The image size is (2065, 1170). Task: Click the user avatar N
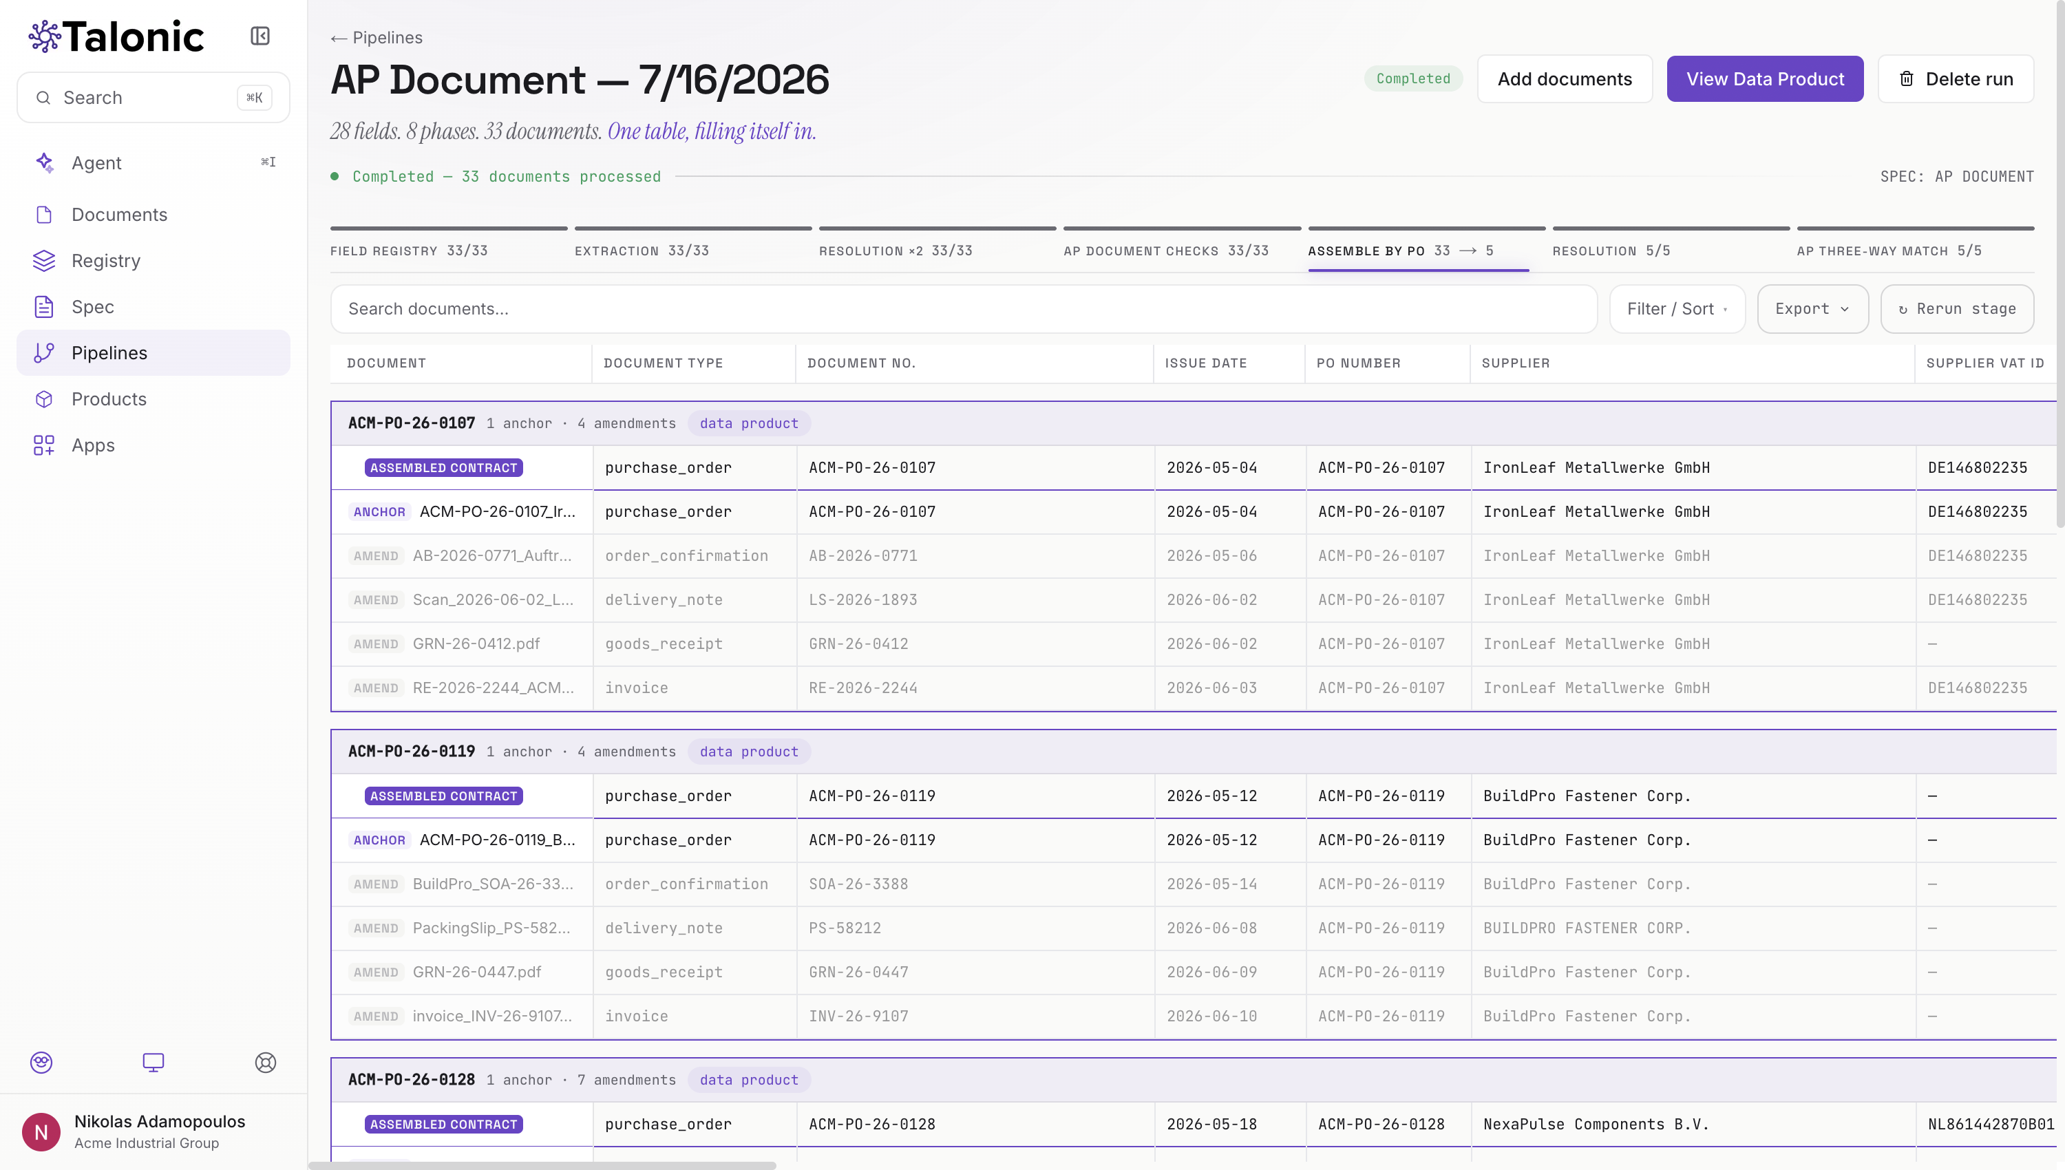tap(41, 1131)
